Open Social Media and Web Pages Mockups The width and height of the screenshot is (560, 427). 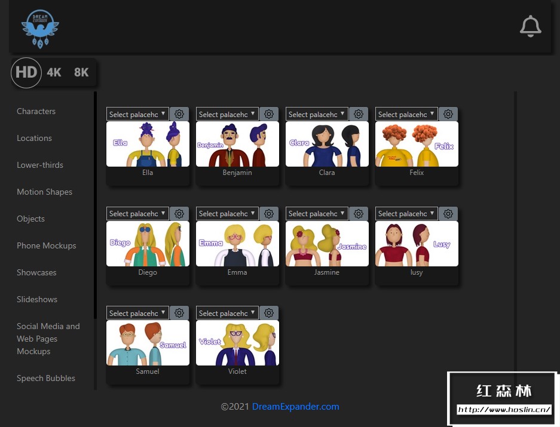[x=48, y=339]
